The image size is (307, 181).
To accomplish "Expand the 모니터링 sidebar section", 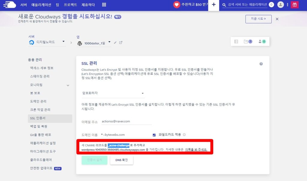I will (x=68, y=85).
